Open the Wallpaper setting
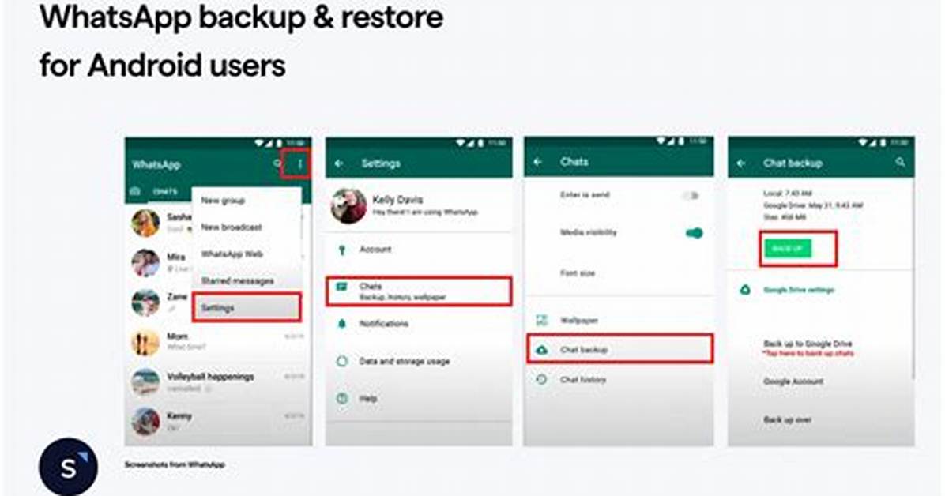 619,320
